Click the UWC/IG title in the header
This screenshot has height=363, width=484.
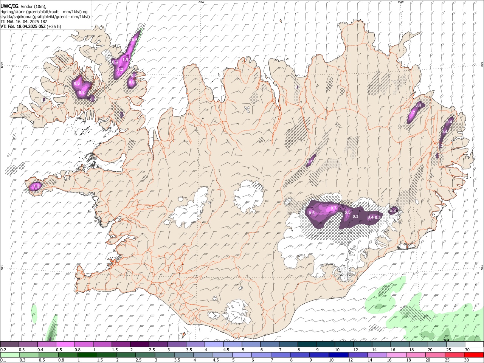click(9, 6)
